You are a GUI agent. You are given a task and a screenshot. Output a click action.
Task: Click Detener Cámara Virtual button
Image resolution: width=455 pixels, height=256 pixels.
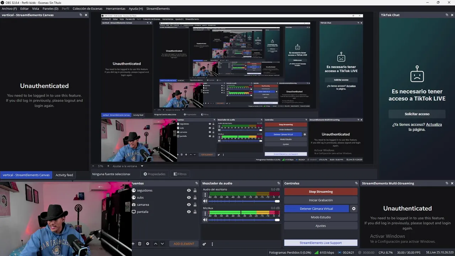[316, 209]
